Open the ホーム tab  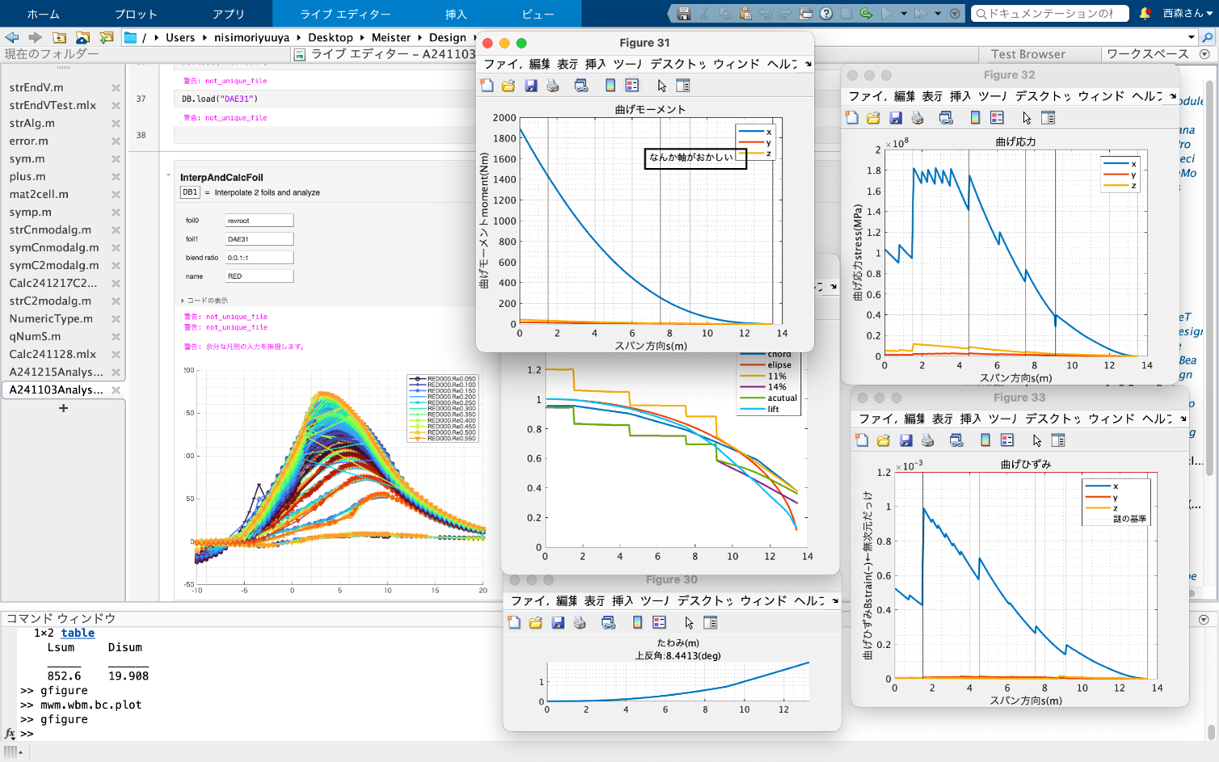coord(43,14)
